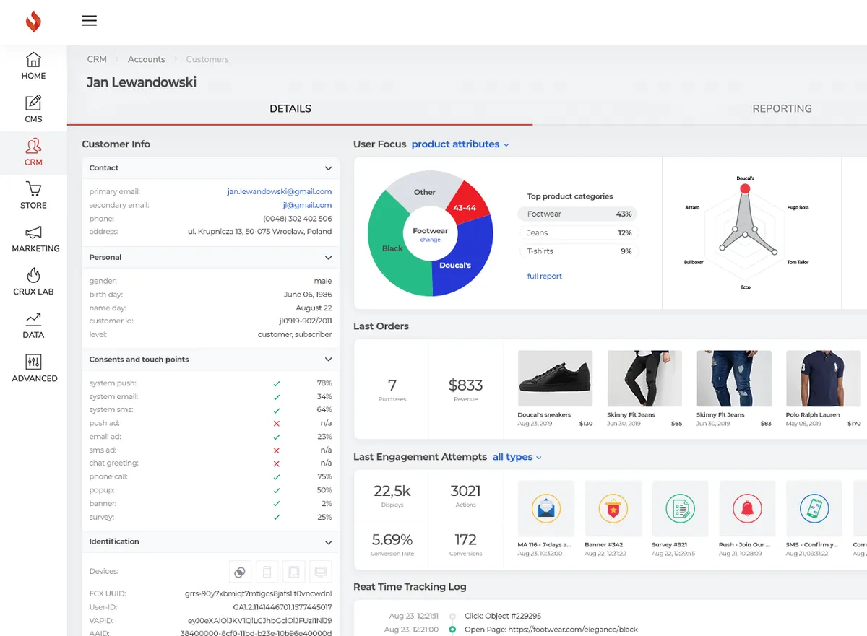
Task: Click the push ad red cross
Action: (x=277, y=424)
